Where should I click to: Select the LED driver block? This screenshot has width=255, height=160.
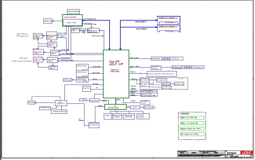pos(166,84)
